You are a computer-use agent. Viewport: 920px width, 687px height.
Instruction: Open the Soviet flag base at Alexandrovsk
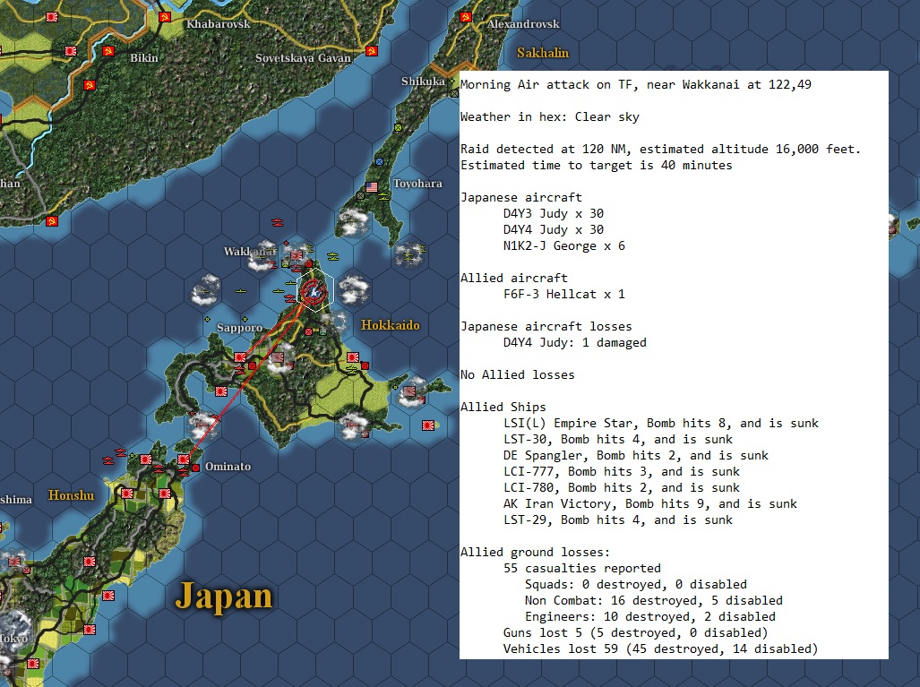point(466,17)
